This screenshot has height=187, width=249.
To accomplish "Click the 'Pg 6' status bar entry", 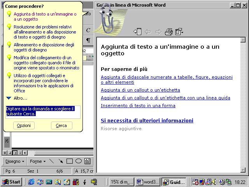I will tap(10, 171).
